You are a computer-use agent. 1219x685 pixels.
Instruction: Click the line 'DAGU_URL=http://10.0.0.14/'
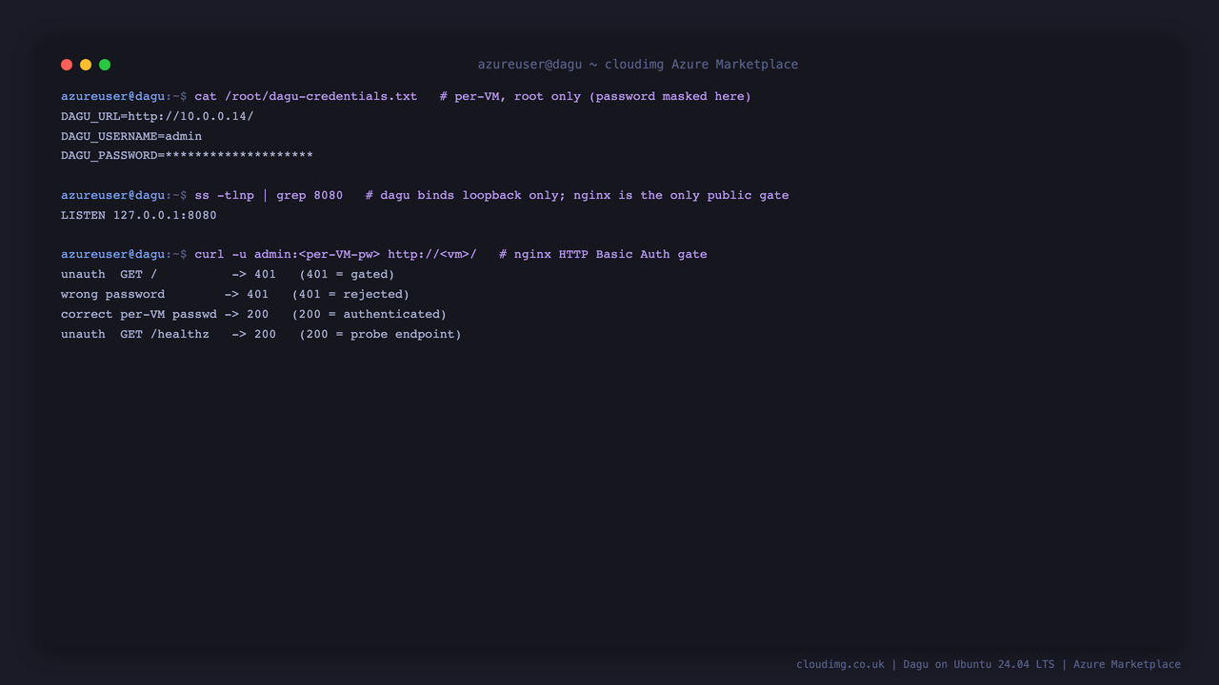click(157, 116)
